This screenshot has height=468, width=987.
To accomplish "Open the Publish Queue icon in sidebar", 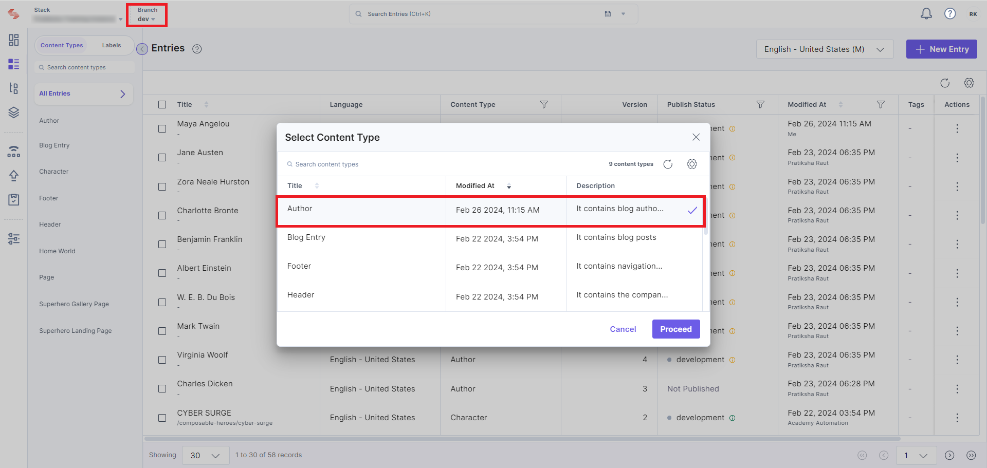I will pos(14,152).
